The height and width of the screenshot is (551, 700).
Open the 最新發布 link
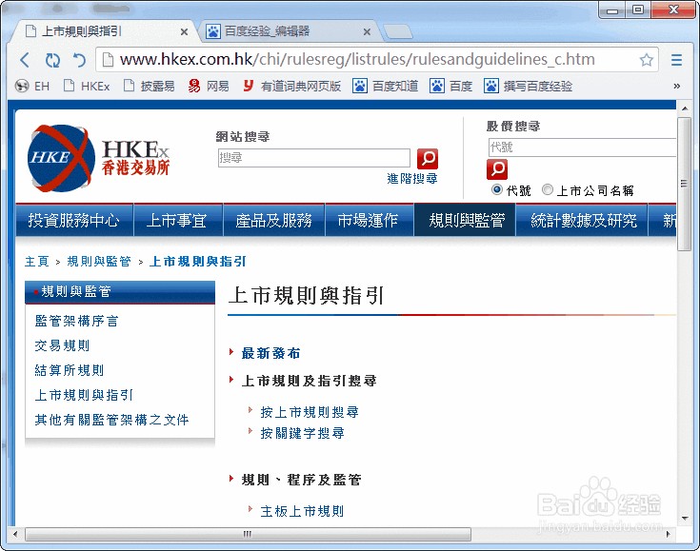(271, 353)
